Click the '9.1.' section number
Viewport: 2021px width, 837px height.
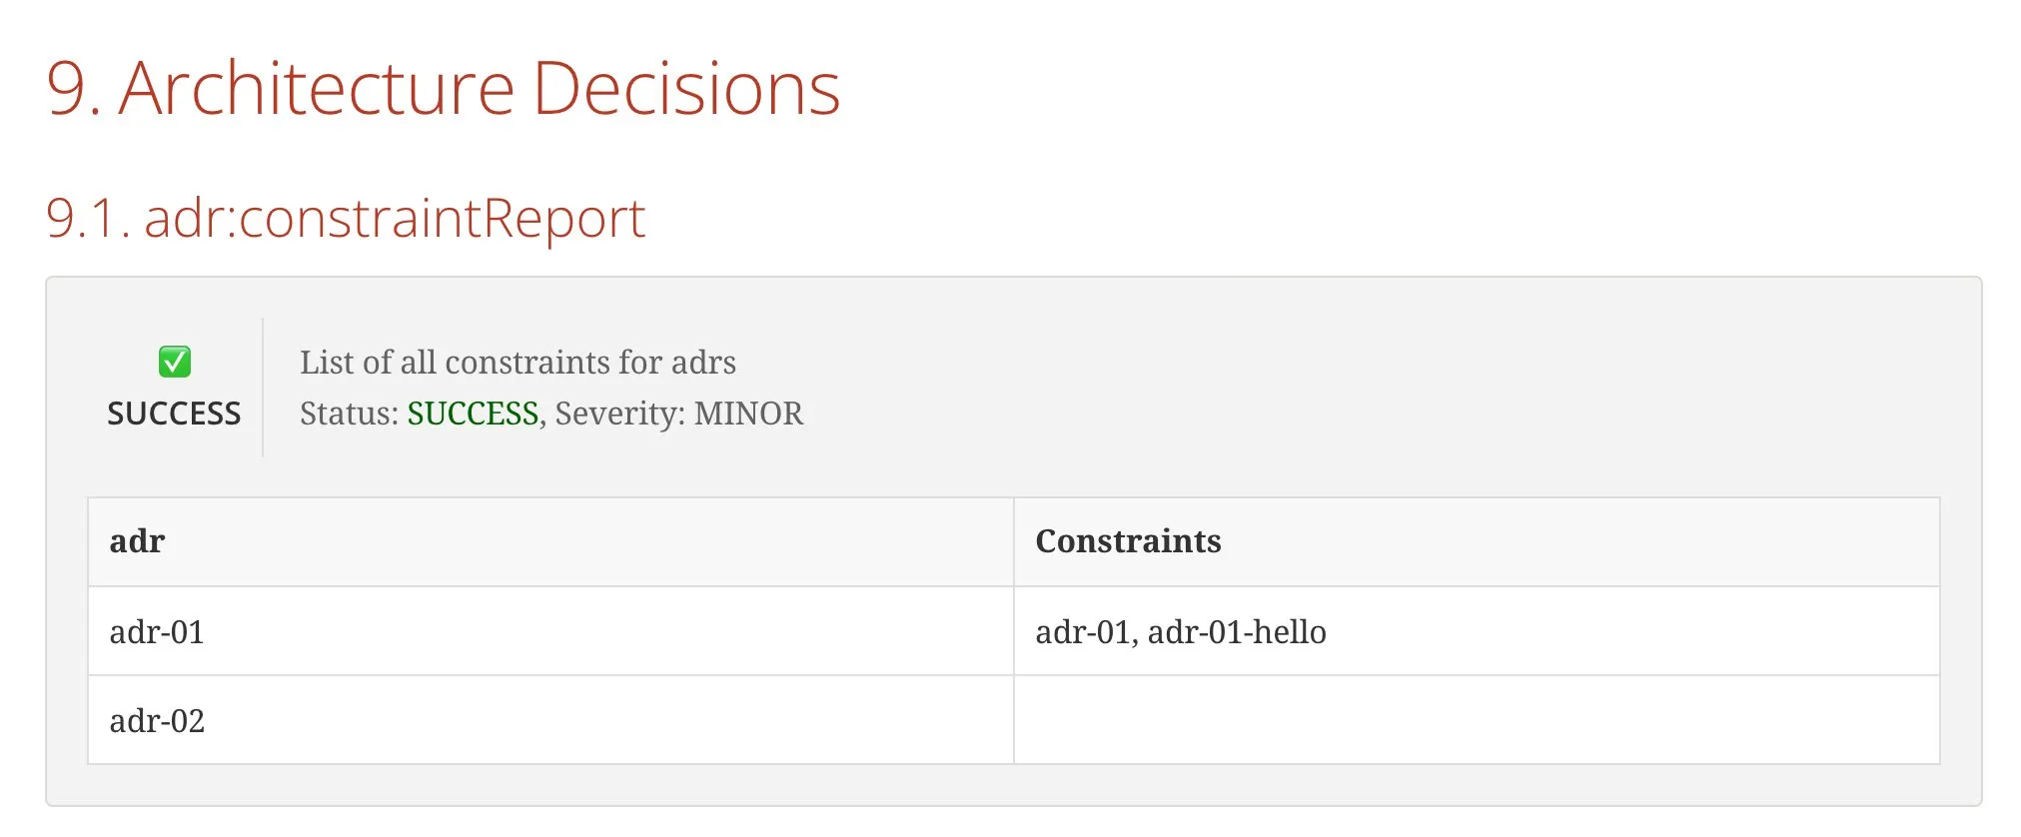click(88, 218)
